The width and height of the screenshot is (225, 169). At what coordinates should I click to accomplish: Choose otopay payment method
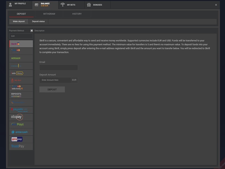pos(21,117)
